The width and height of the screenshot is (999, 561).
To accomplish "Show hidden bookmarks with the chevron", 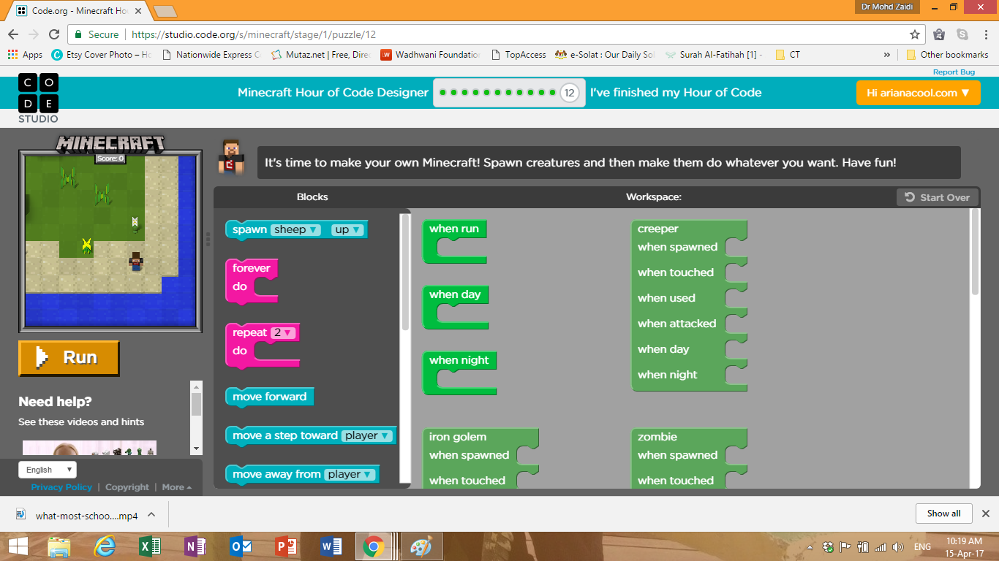I will (887, 55).
